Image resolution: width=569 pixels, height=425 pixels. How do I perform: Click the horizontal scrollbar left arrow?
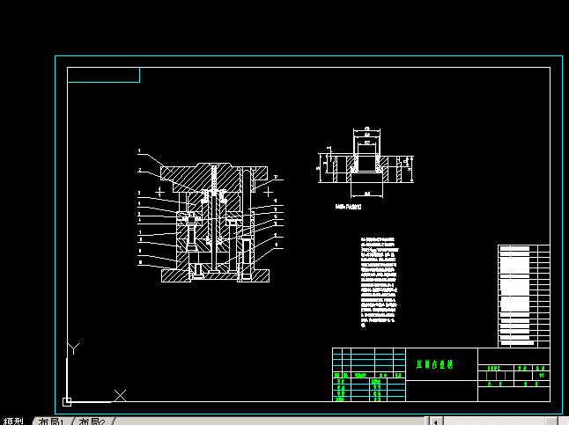(434, 421)
